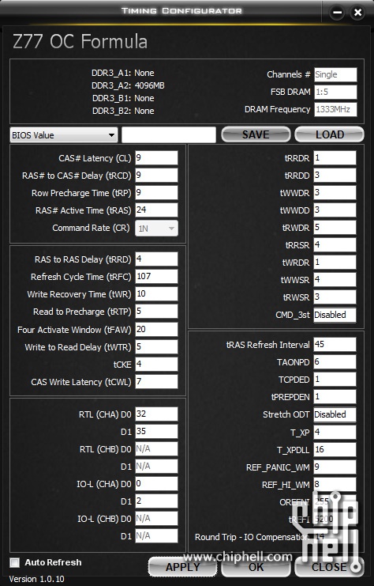Open the BIOS Value dropdown
Viewport: 374px width, 586px height.
[x=64, y=135]
